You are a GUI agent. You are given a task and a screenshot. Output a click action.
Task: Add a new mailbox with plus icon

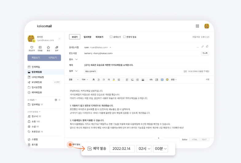(x=60, y=100)
